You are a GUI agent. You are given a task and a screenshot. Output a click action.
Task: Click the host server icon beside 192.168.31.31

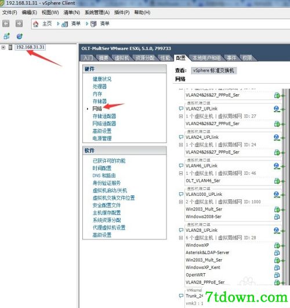pos(10,47)
